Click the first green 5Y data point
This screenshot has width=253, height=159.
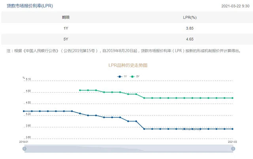tap(80, 90)
